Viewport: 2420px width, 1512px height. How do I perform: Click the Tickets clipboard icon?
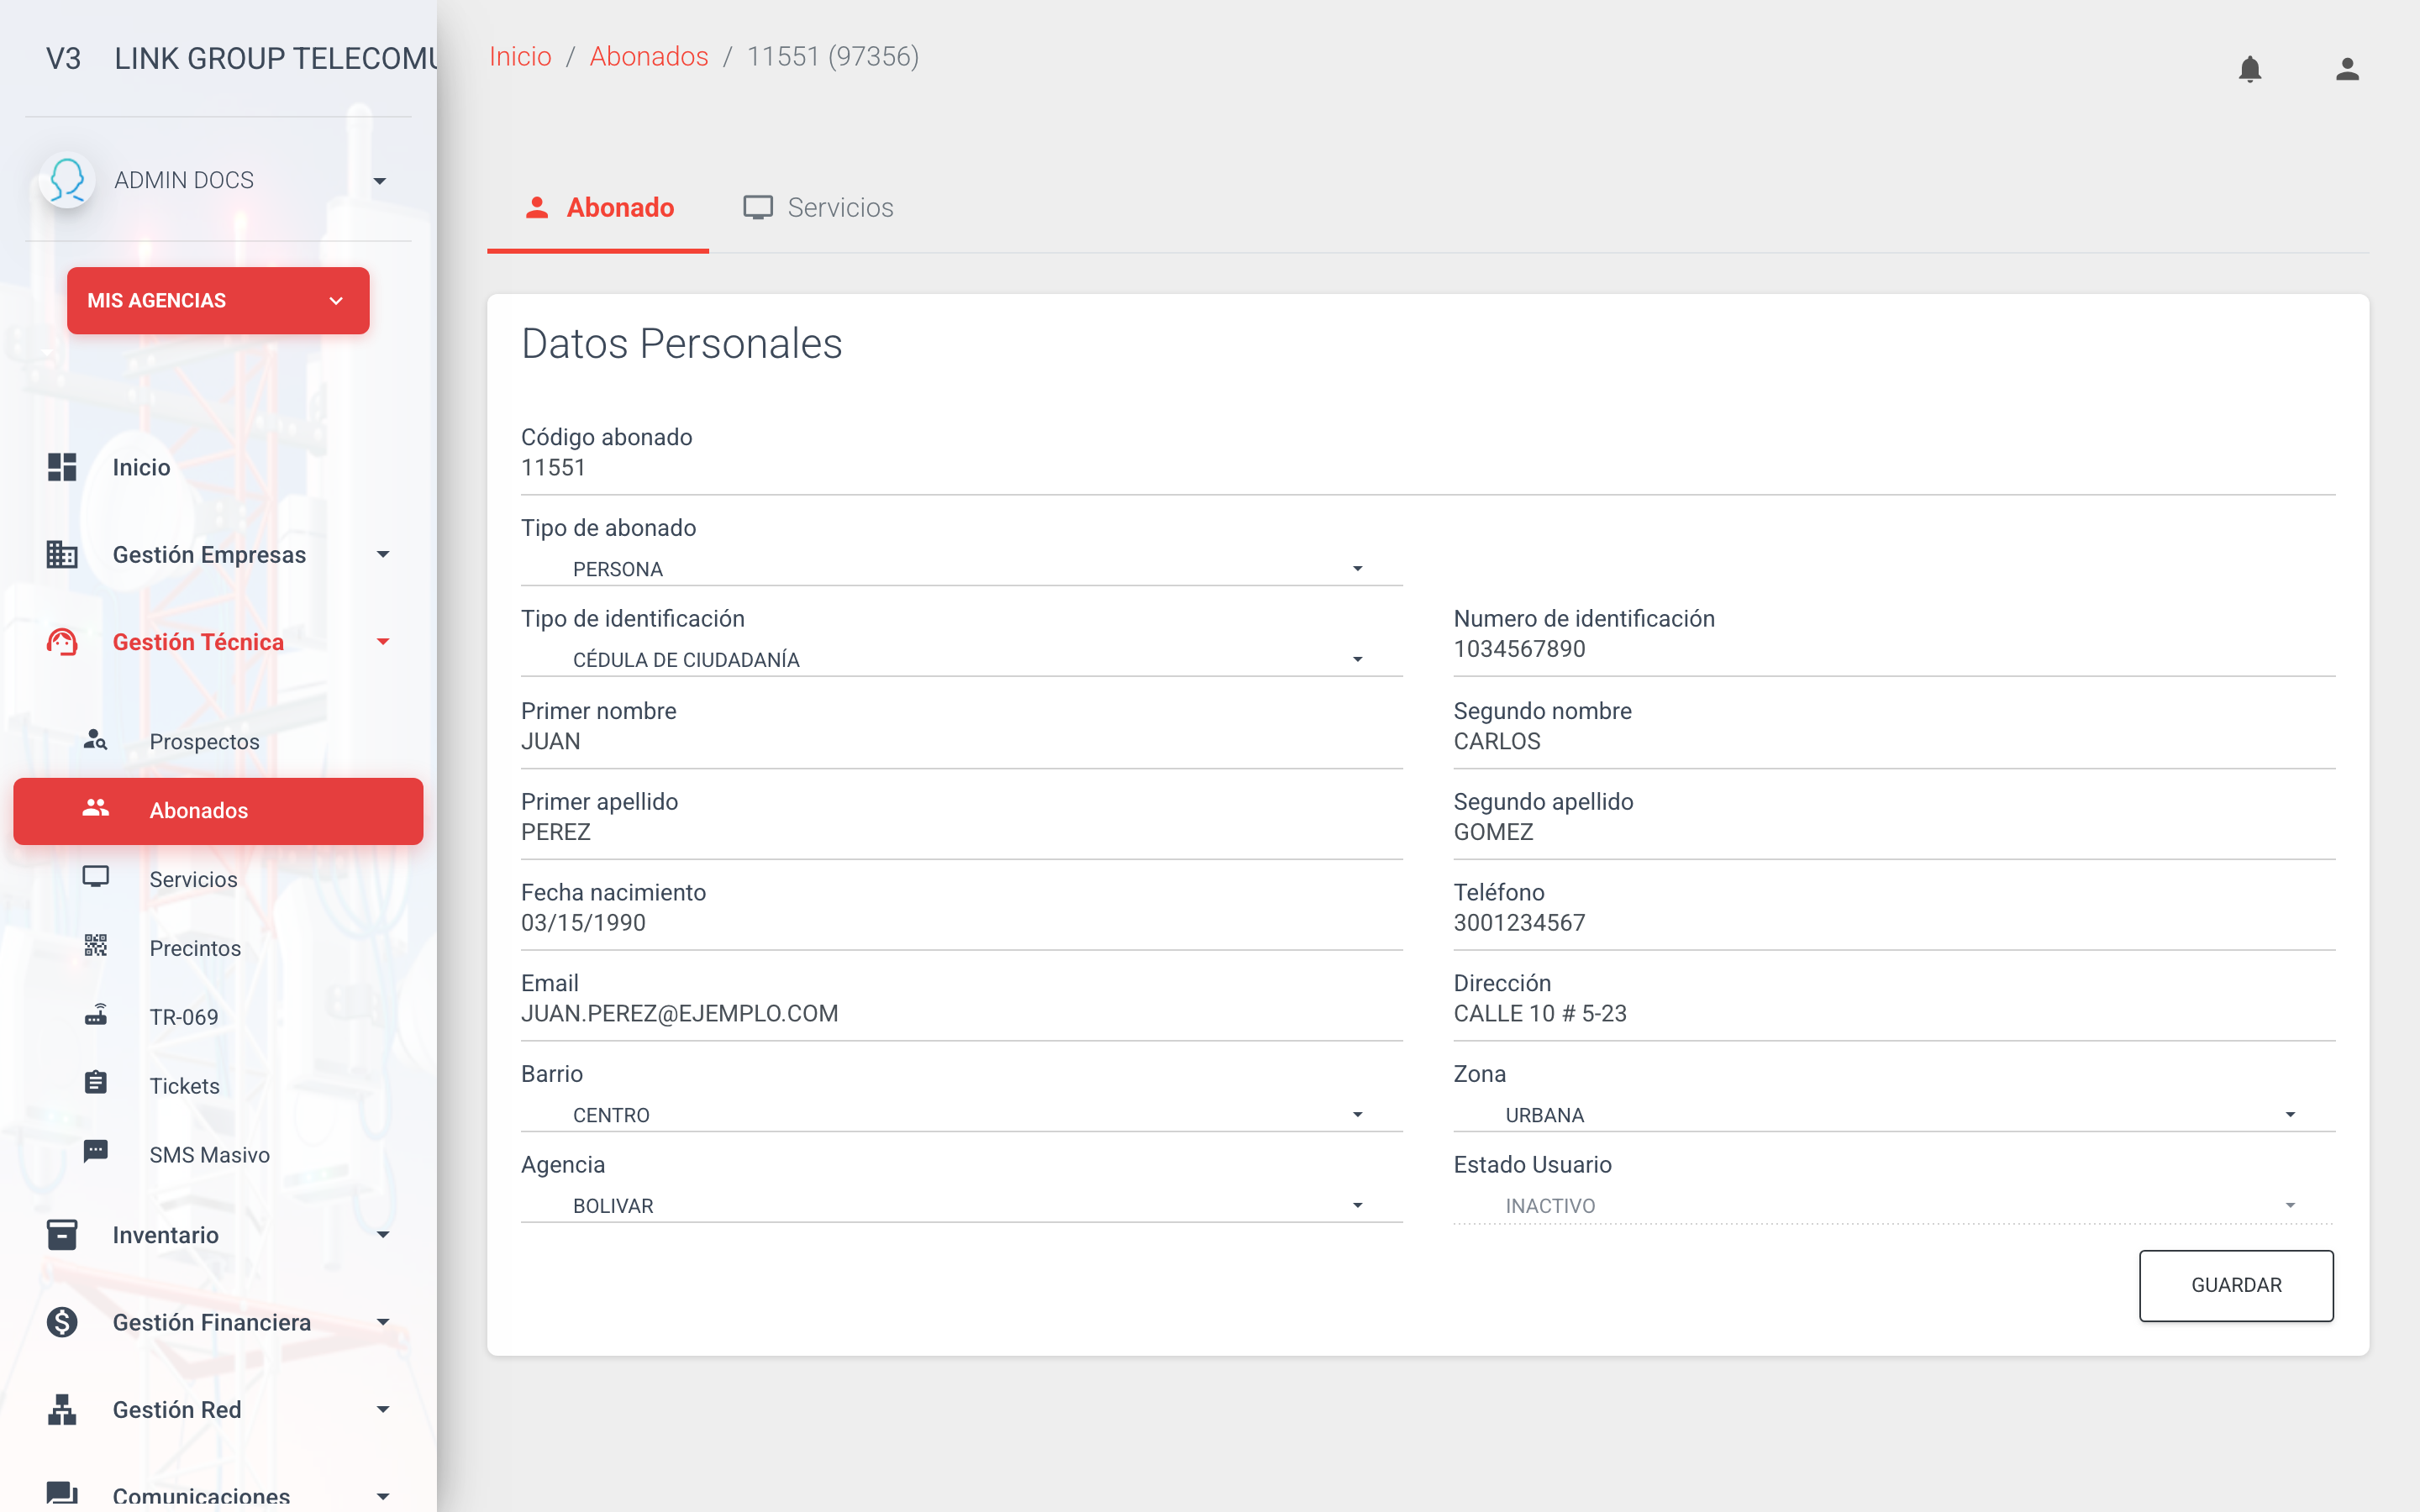[x=95, y=1083]
